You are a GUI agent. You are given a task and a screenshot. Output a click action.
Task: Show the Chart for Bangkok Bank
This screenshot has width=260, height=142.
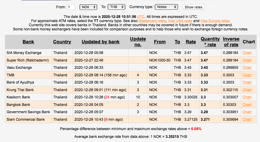[x=247, y=105]
